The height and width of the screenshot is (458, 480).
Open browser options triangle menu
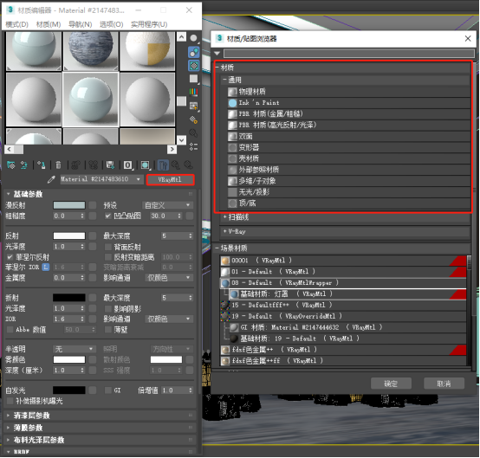(217, 54)
